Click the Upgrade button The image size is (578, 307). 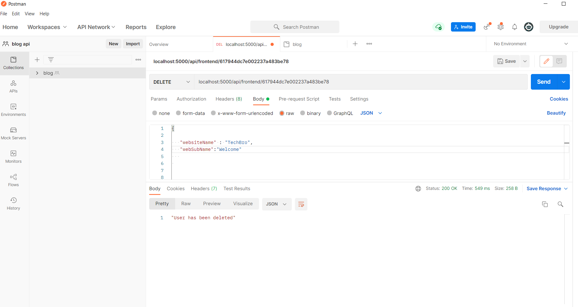[x=559, y=27]
